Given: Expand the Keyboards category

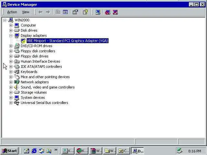Looking at the screenshot, I should tap(11, 72).
